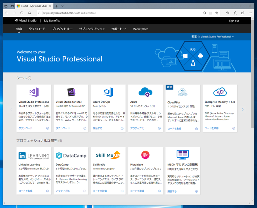257x208 pixels.
Task: Click Visual Studio for Mac card icon
Action: pos(71,92)
